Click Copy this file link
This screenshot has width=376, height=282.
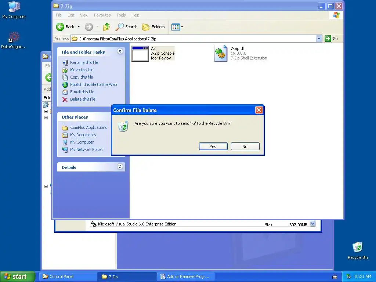pyautogui.click(x=82, y=77)
